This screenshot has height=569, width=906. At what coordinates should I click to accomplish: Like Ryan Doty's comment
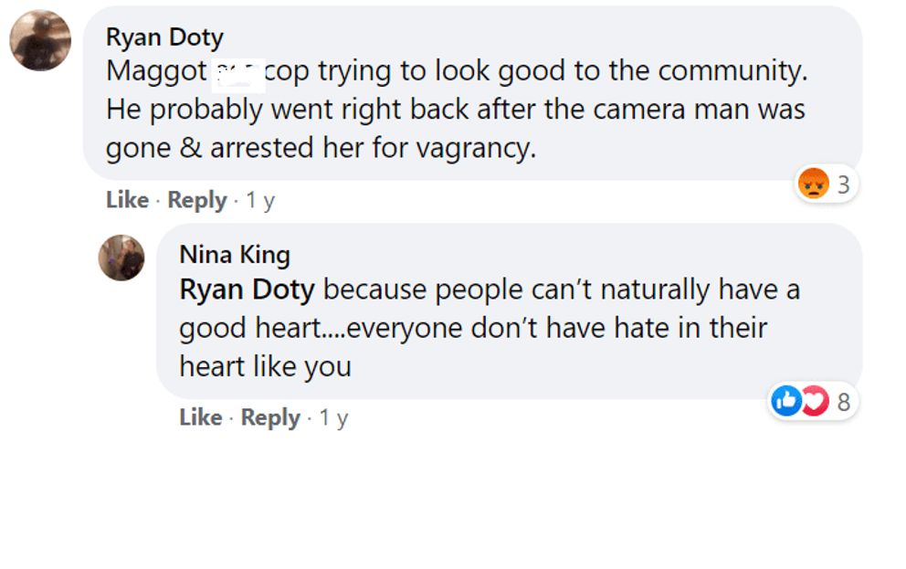127,200
